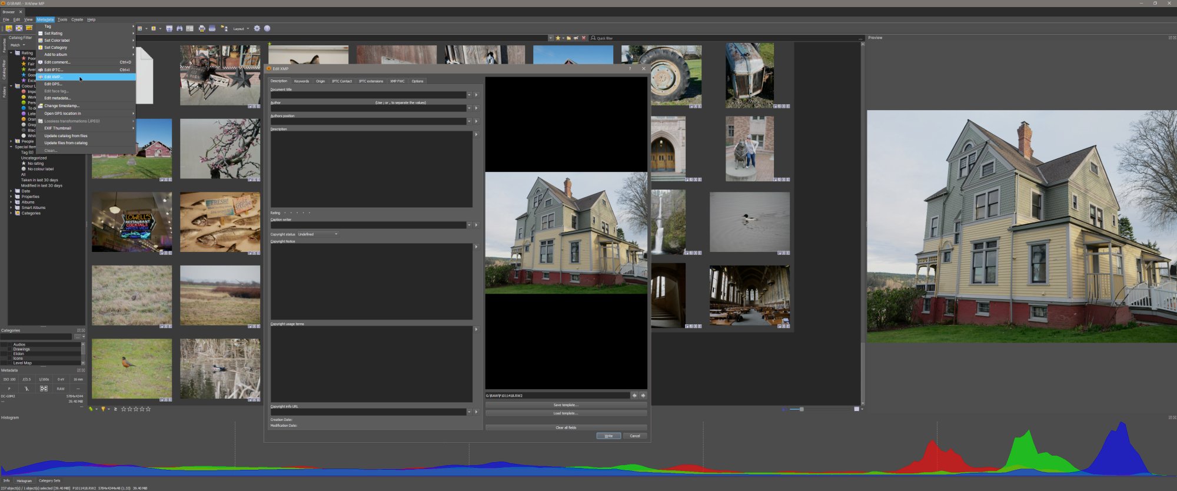
Task: Click the Scanner icon in the toolbar
Action: point(212,28)
